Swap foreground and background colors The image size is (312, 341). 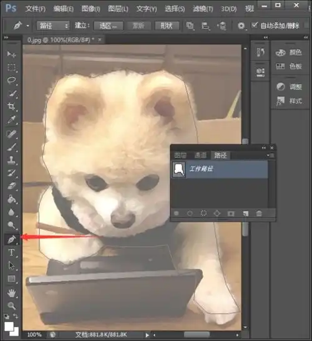pyautogui.click(x=16, y=315)
